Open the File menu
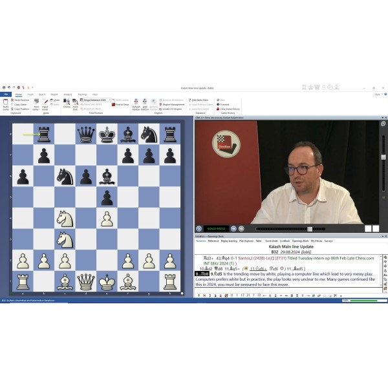 6,94
